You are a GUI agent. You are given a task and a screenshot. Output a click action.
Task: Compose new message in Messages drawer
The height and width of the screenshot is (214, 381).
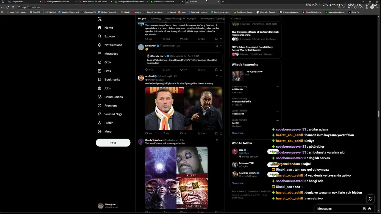pyautogui.click(x=364, y=209)
